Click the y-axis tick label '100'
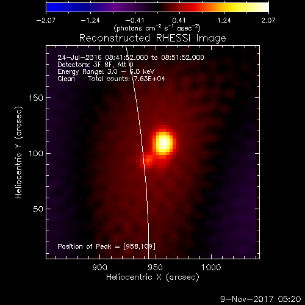This screenshot has width=305, height=305. (x=36, y=153)
